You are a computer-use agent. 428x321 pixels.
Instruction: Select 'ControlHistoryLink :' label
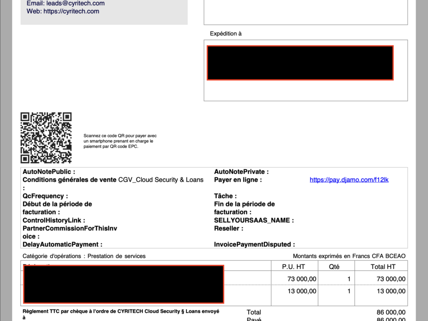coord(54,220)
